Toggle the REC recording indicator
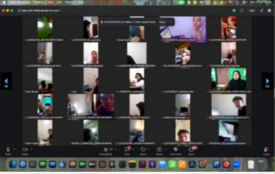 coord(251,11)
